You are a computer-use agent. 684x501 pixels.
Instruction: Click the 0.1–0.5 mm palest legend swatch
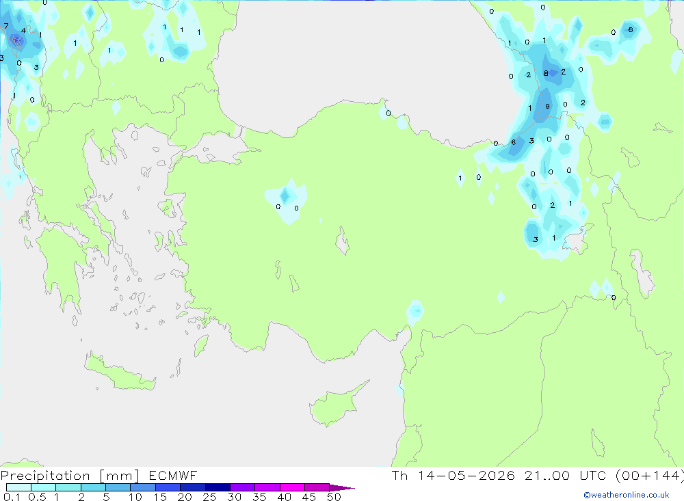click(x=18, y=487)
